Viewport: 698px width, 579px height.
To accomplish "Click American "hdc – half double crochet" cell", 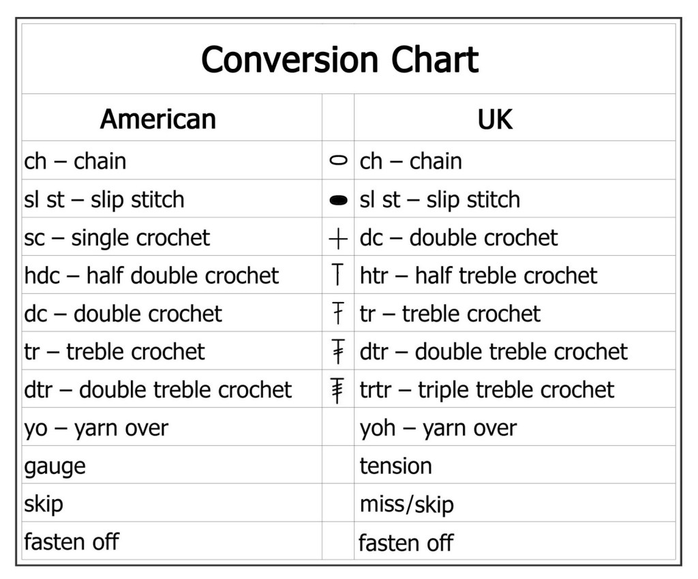I will [x=151, y=276].
